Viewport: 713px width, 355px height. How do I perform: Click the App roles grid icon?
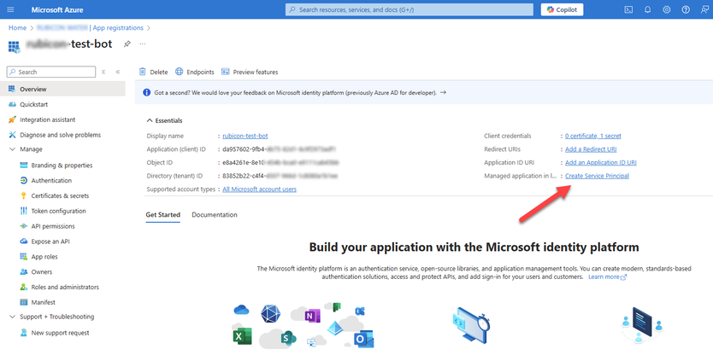pos(24,257)
